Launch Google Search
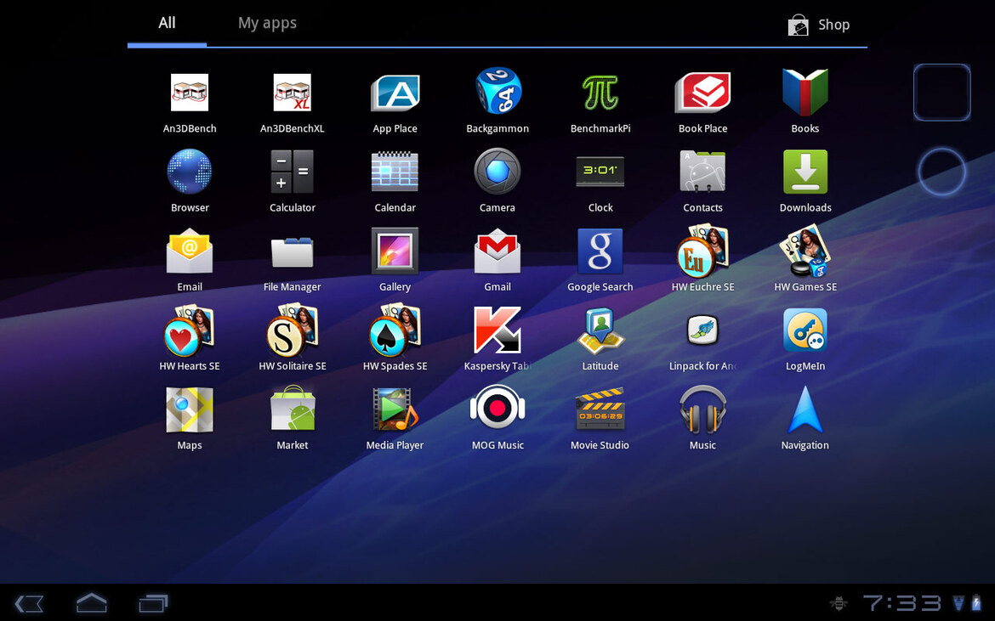This screenshot has height=621, width=995. tap(600, 251)
